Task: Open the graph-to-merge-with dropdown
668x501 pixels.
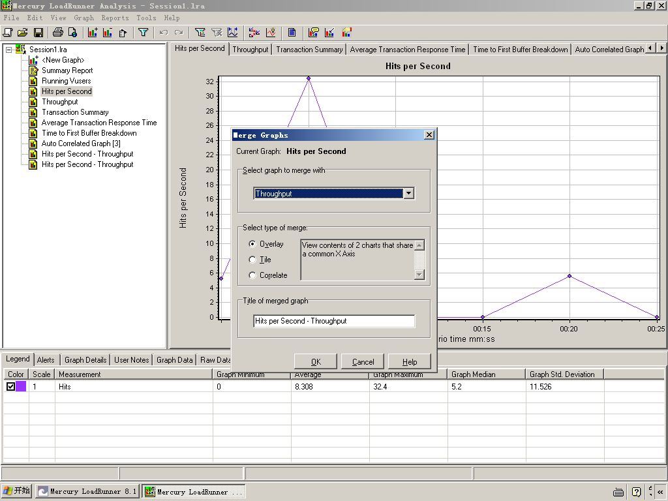Action: (408, 193)
